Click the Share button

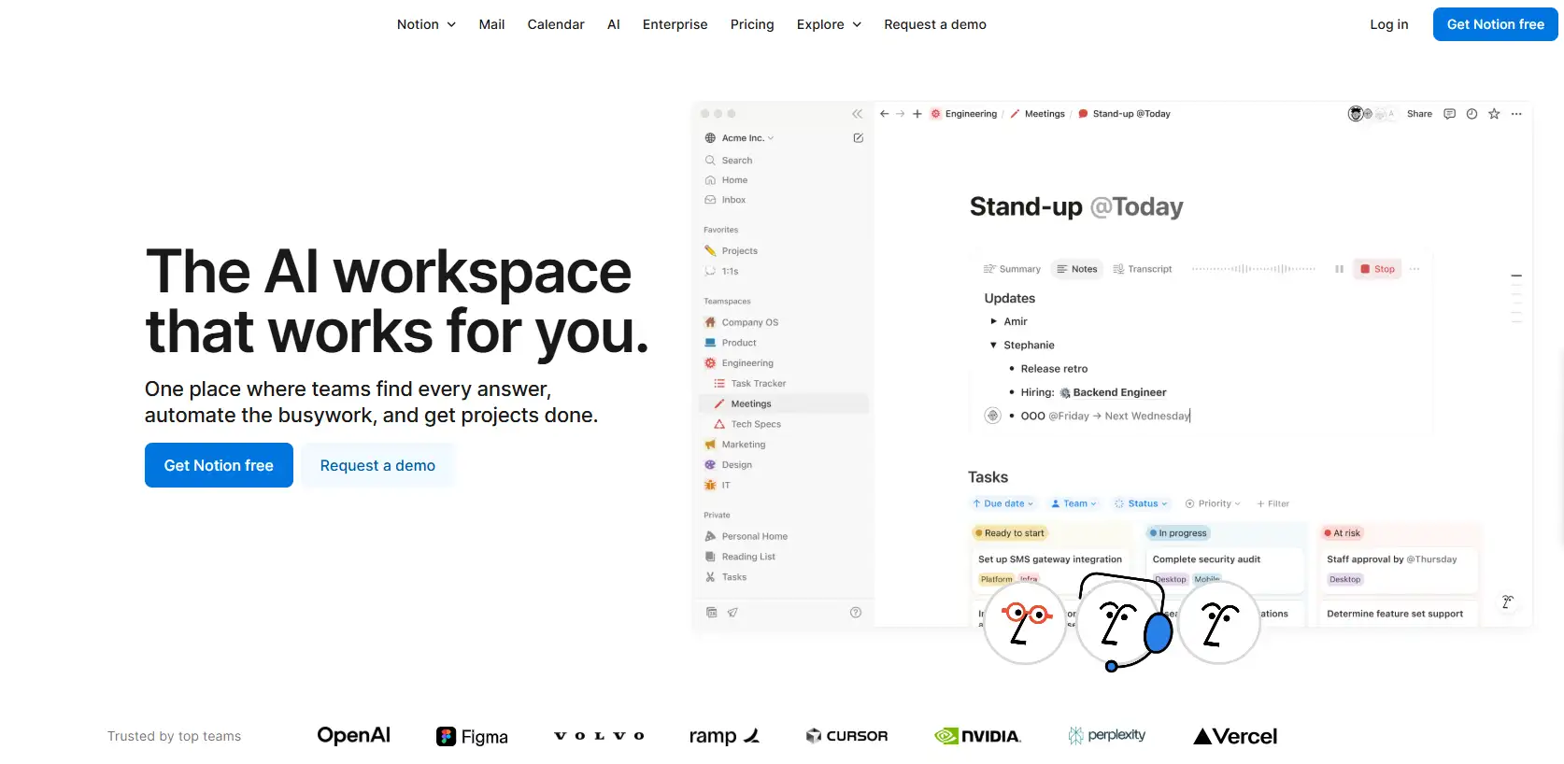click(x=1419, y=114)
